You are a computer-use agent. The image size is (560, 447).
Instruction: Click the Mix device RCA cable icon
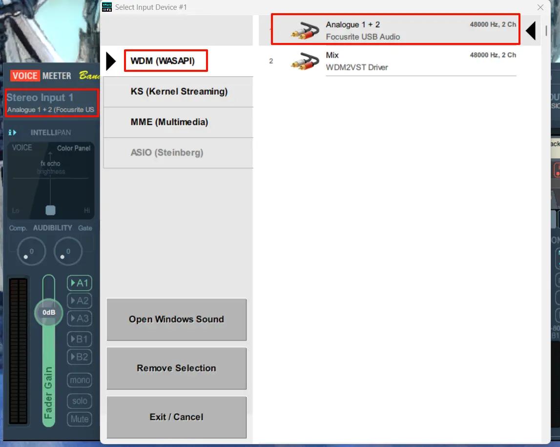pos(305,61)
